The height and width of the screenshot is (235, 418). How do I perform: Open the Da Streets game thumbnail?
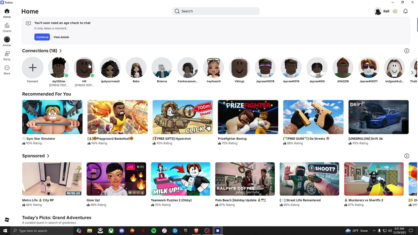[313, 117]
